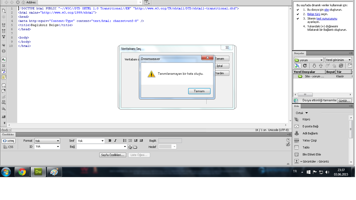Open the ID dropdown
Image resolution: width=356 pixels, height=200 pixels.
pyautogui.click(x=47, y=147)
